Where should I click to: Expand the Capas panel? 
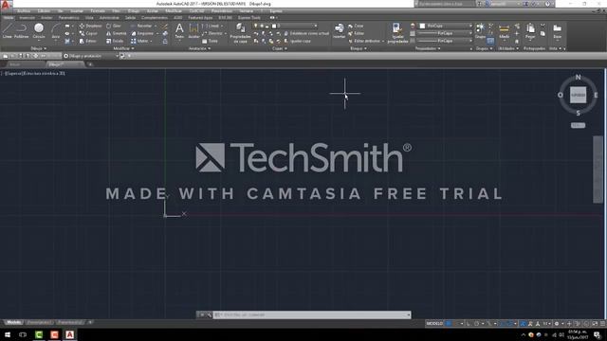[x=280, y=48]
